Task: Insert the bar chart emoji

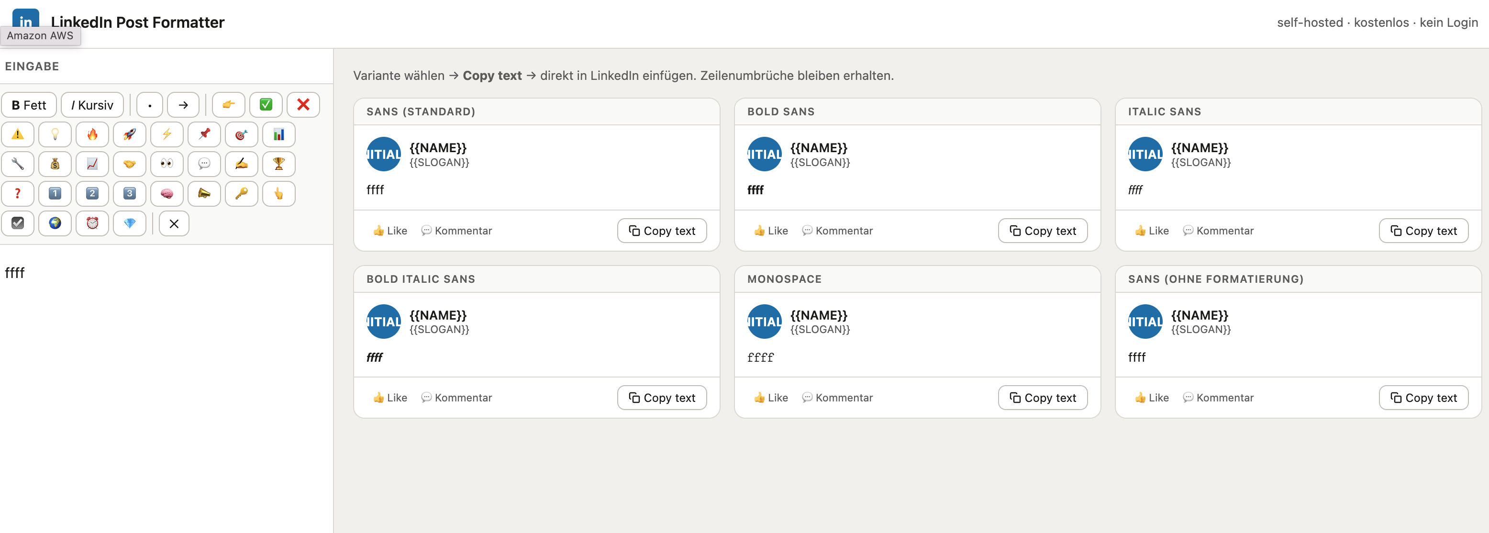Action: [278, 135]
